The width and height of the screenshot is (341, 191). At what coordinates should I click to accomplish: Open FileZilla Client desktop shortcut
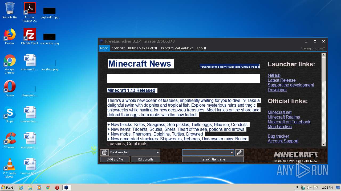tap(30, 37)
